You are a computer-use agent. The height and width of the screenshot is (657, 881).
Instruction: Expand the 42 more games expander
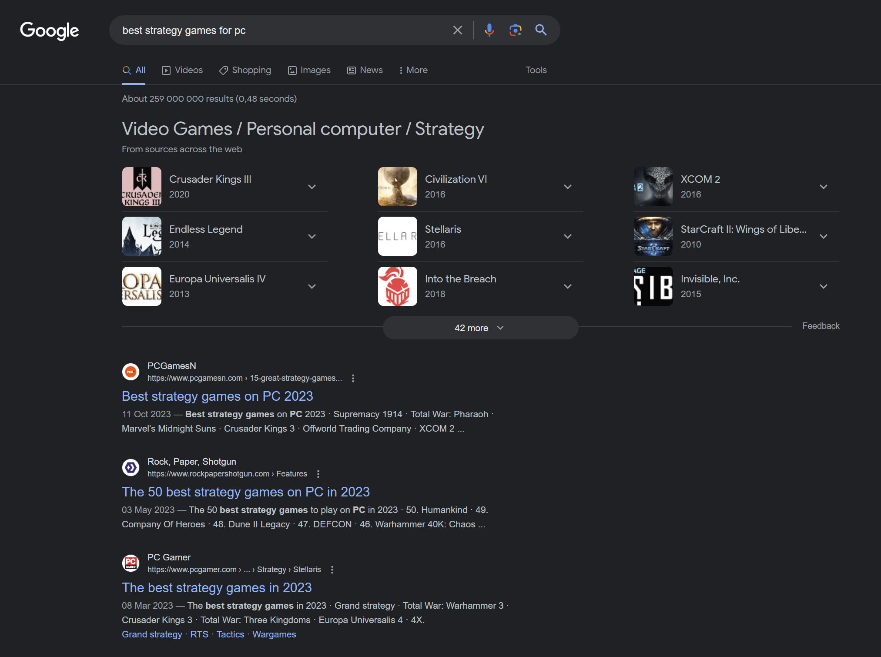click(480, 328)
